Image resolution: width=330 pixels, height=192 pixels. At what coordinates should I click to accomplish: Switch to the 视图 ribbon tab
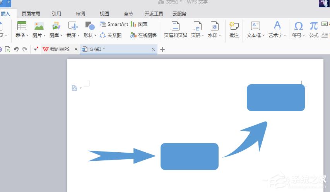pyautogui.click(x=104, y=14)
